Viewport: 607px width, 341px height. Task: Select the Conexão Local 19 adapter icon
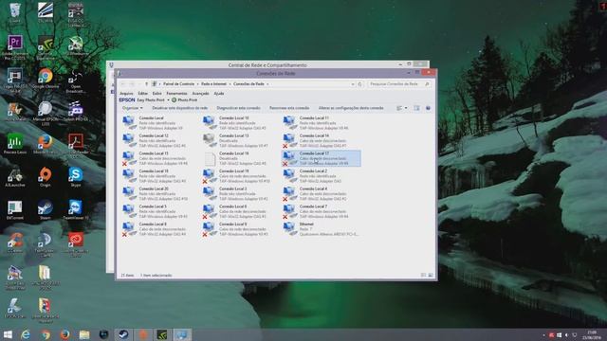pos(209,176)
